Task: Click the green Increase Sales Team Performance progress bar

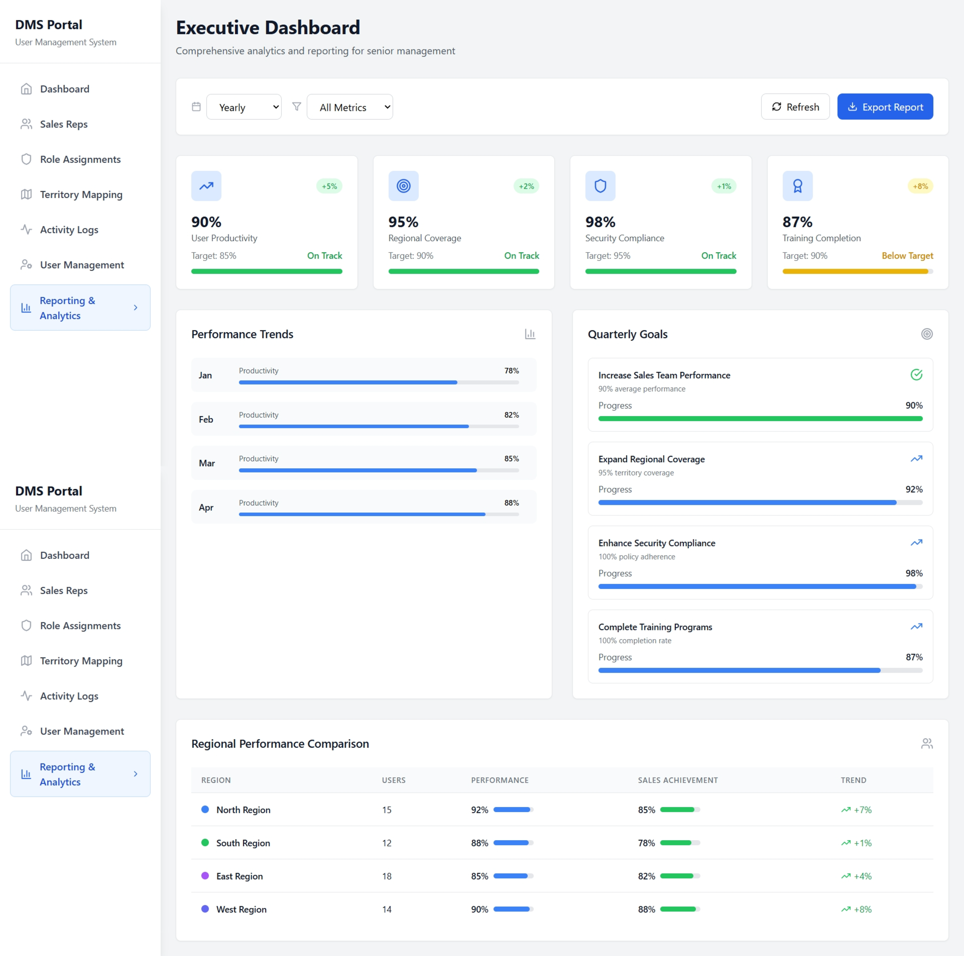Action: [760, 419]
